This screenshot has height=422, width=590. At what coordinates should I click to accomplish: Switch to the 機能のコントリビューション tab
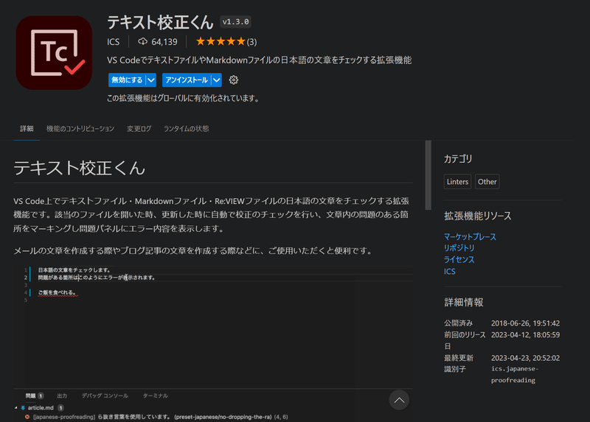click(80, 129)
